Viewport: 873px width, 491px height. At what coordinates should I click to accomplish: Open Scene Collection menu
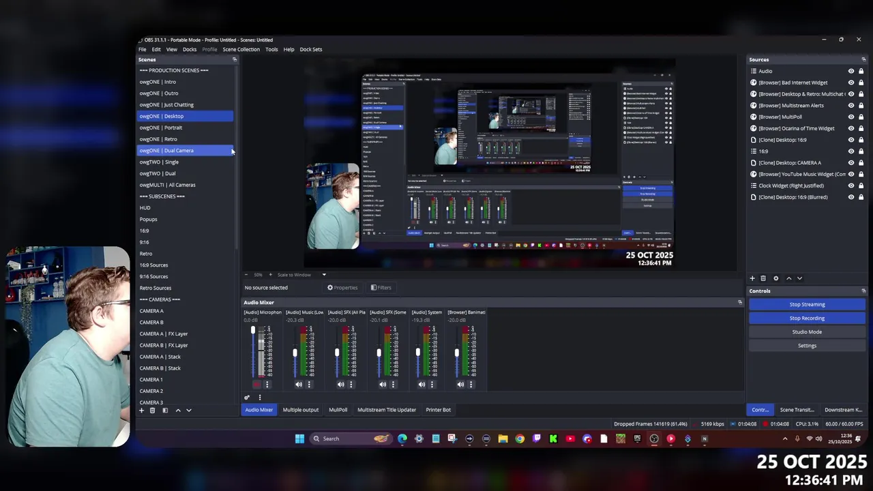[x=241, y=49]
